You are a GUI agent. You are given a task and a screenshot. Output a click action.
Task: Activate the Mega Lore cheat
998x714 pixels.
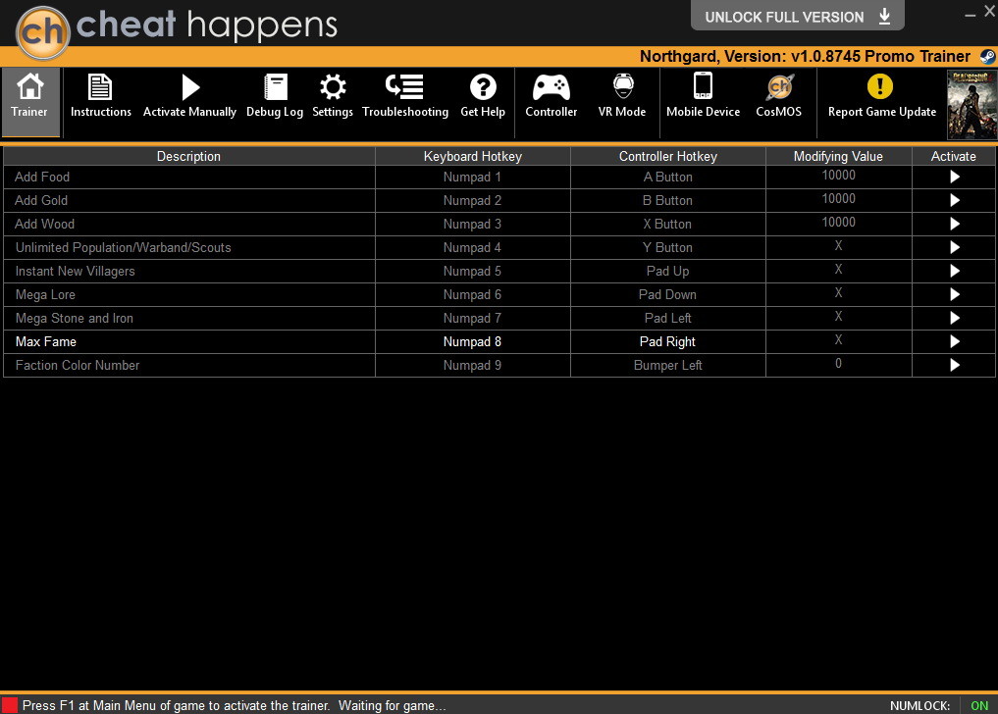[x=954, y=294]
